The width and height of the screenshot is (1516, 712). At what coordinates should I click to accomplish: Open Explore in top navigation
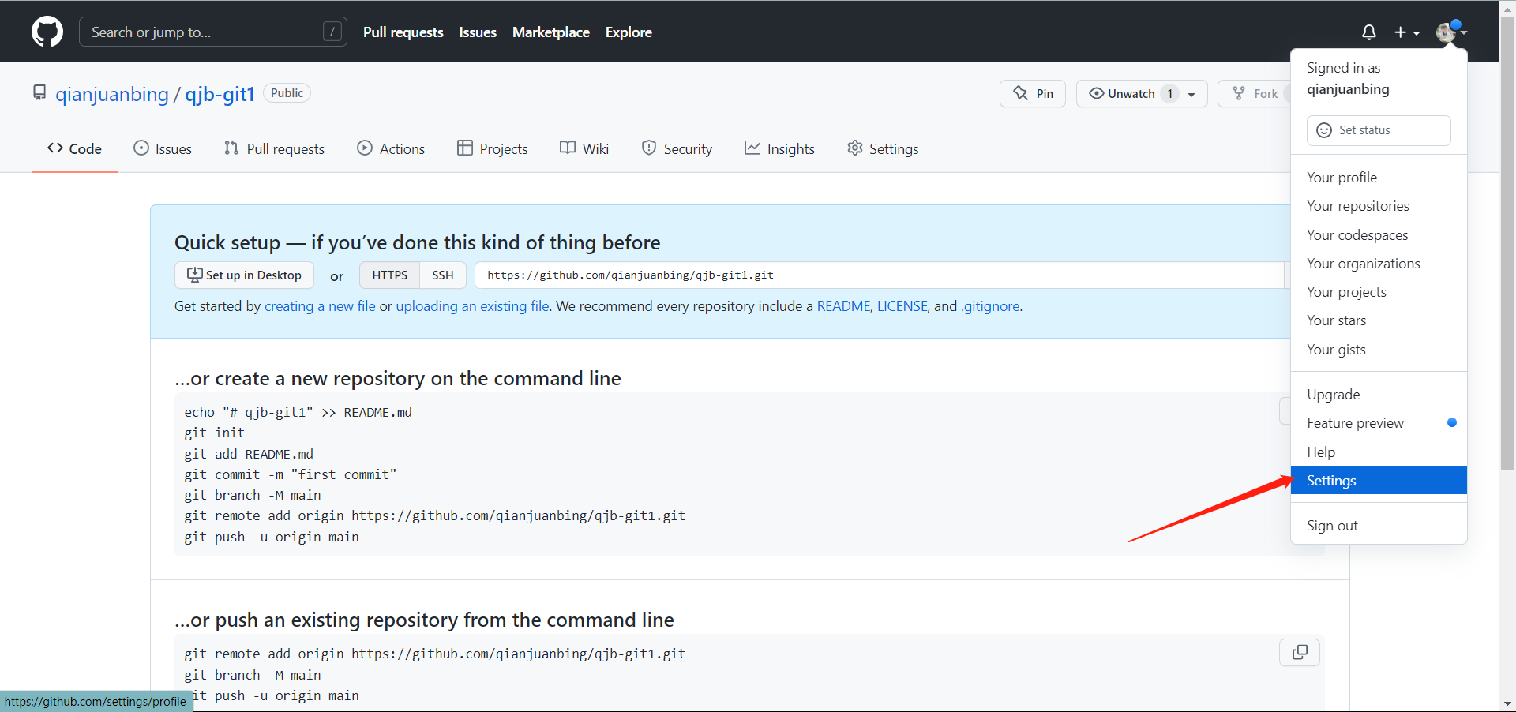(x=629, y=32)
